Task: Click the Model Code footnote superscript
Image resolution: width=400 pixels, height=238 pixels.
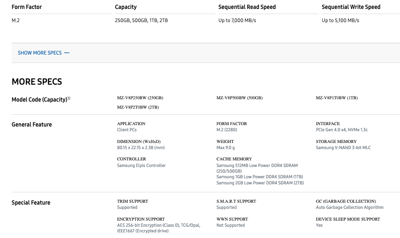Action: (69, 98)
